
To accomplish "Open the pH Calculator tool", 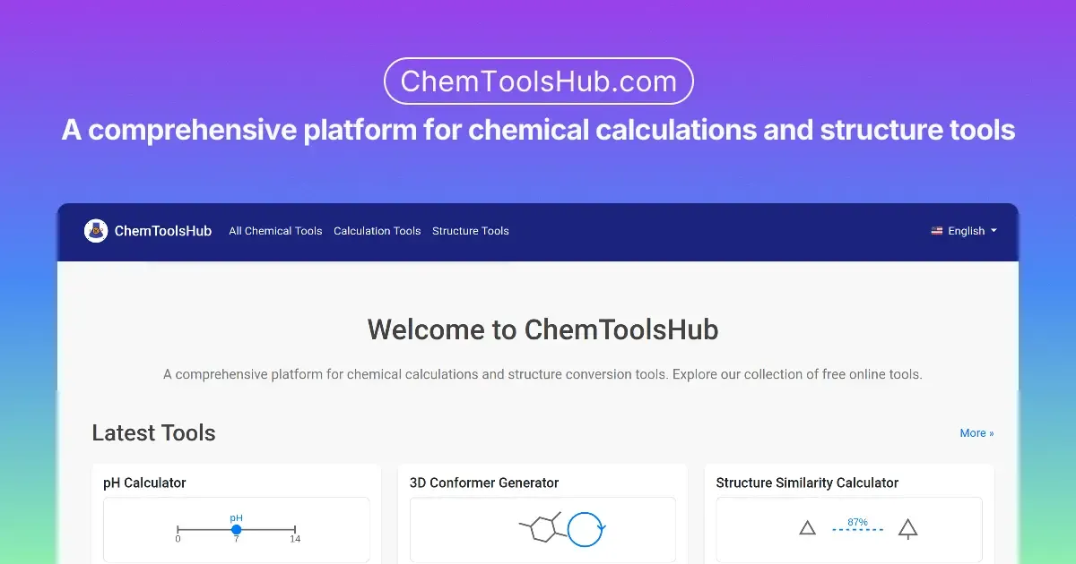I will click(145, 483).
